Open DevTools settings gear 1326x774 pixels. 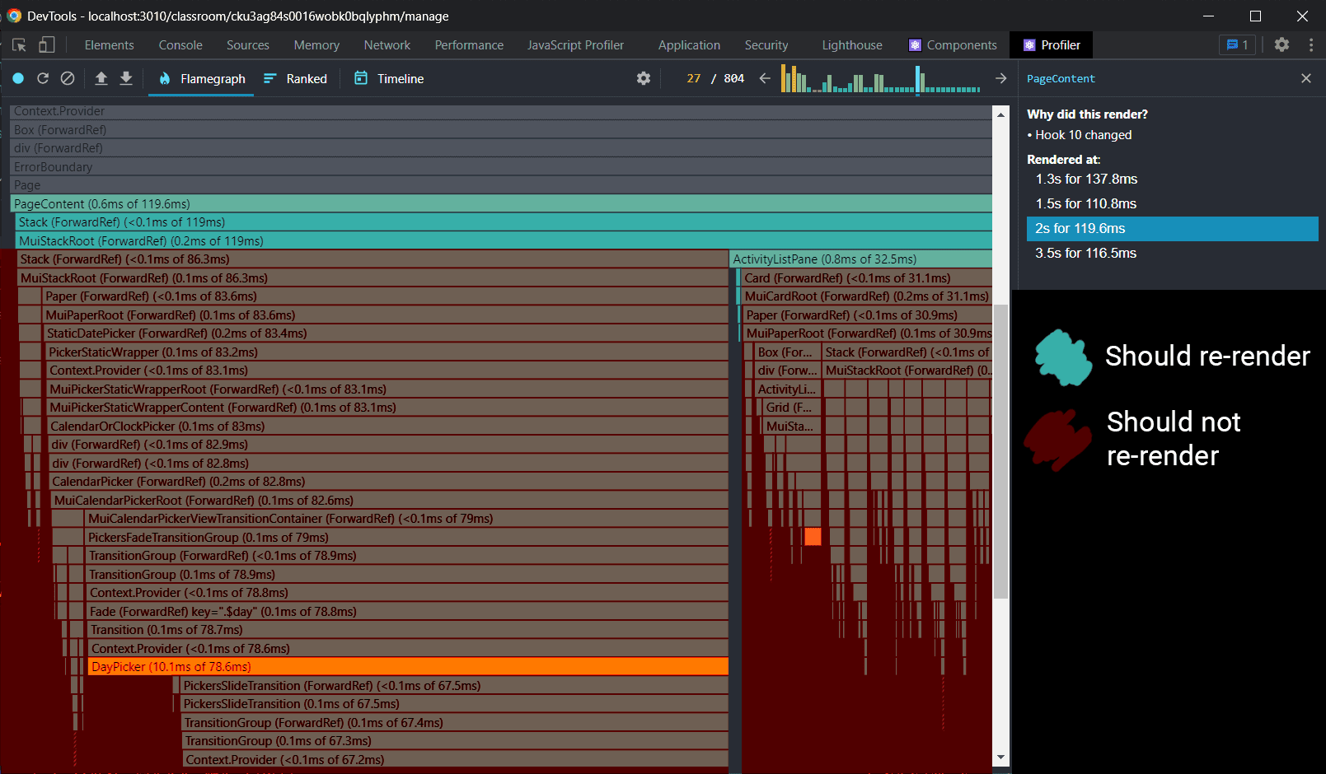1281,45
